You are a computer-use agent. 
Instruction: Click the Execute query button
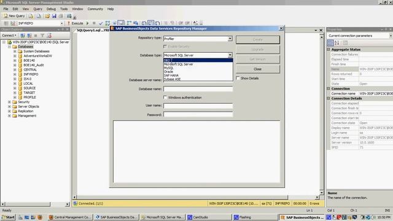click(x=75, y=23)
